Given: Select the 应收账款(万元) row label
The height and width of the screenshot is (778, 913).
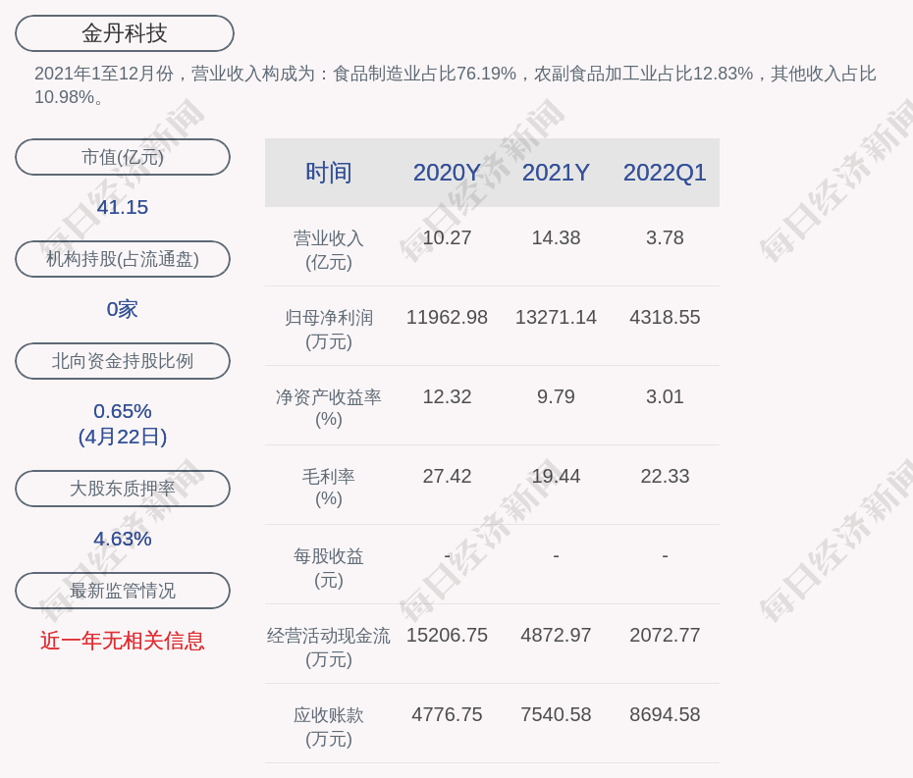Looking at the screenshot, I should [x=329, y=727].
